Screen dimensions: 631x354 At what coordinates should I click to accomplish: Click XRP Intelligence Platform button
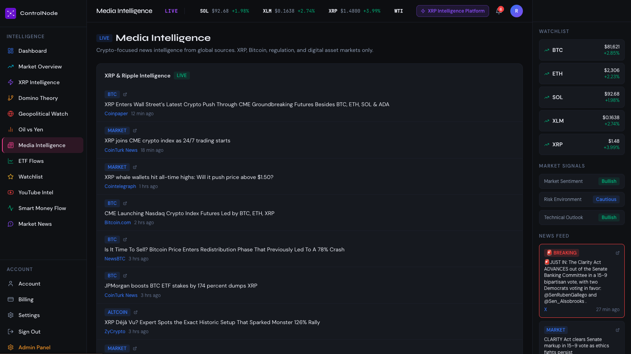[453, 11]
